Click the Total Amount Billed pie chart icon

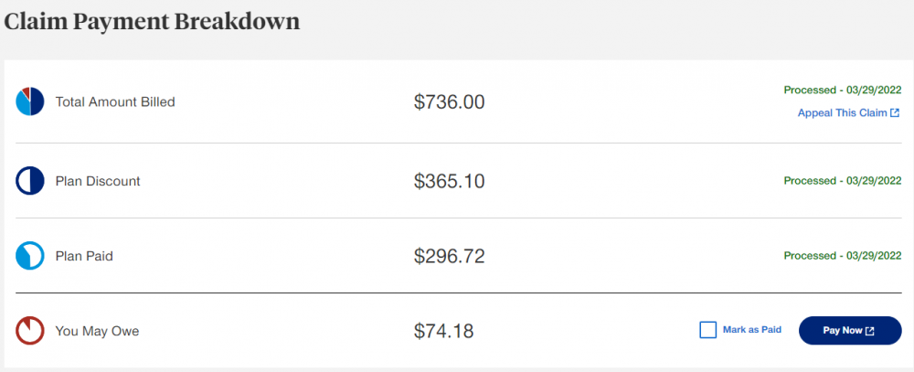(30, 101)
